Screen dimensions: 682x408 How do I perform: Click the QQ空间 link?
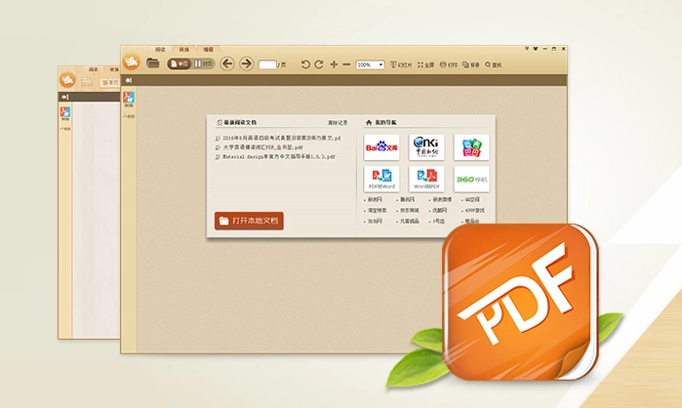472,200
